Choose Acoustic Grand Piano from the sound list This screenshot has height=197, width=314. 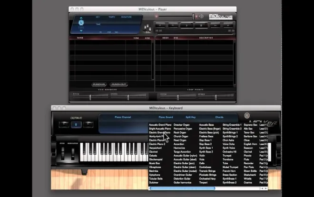coord(160,125)
